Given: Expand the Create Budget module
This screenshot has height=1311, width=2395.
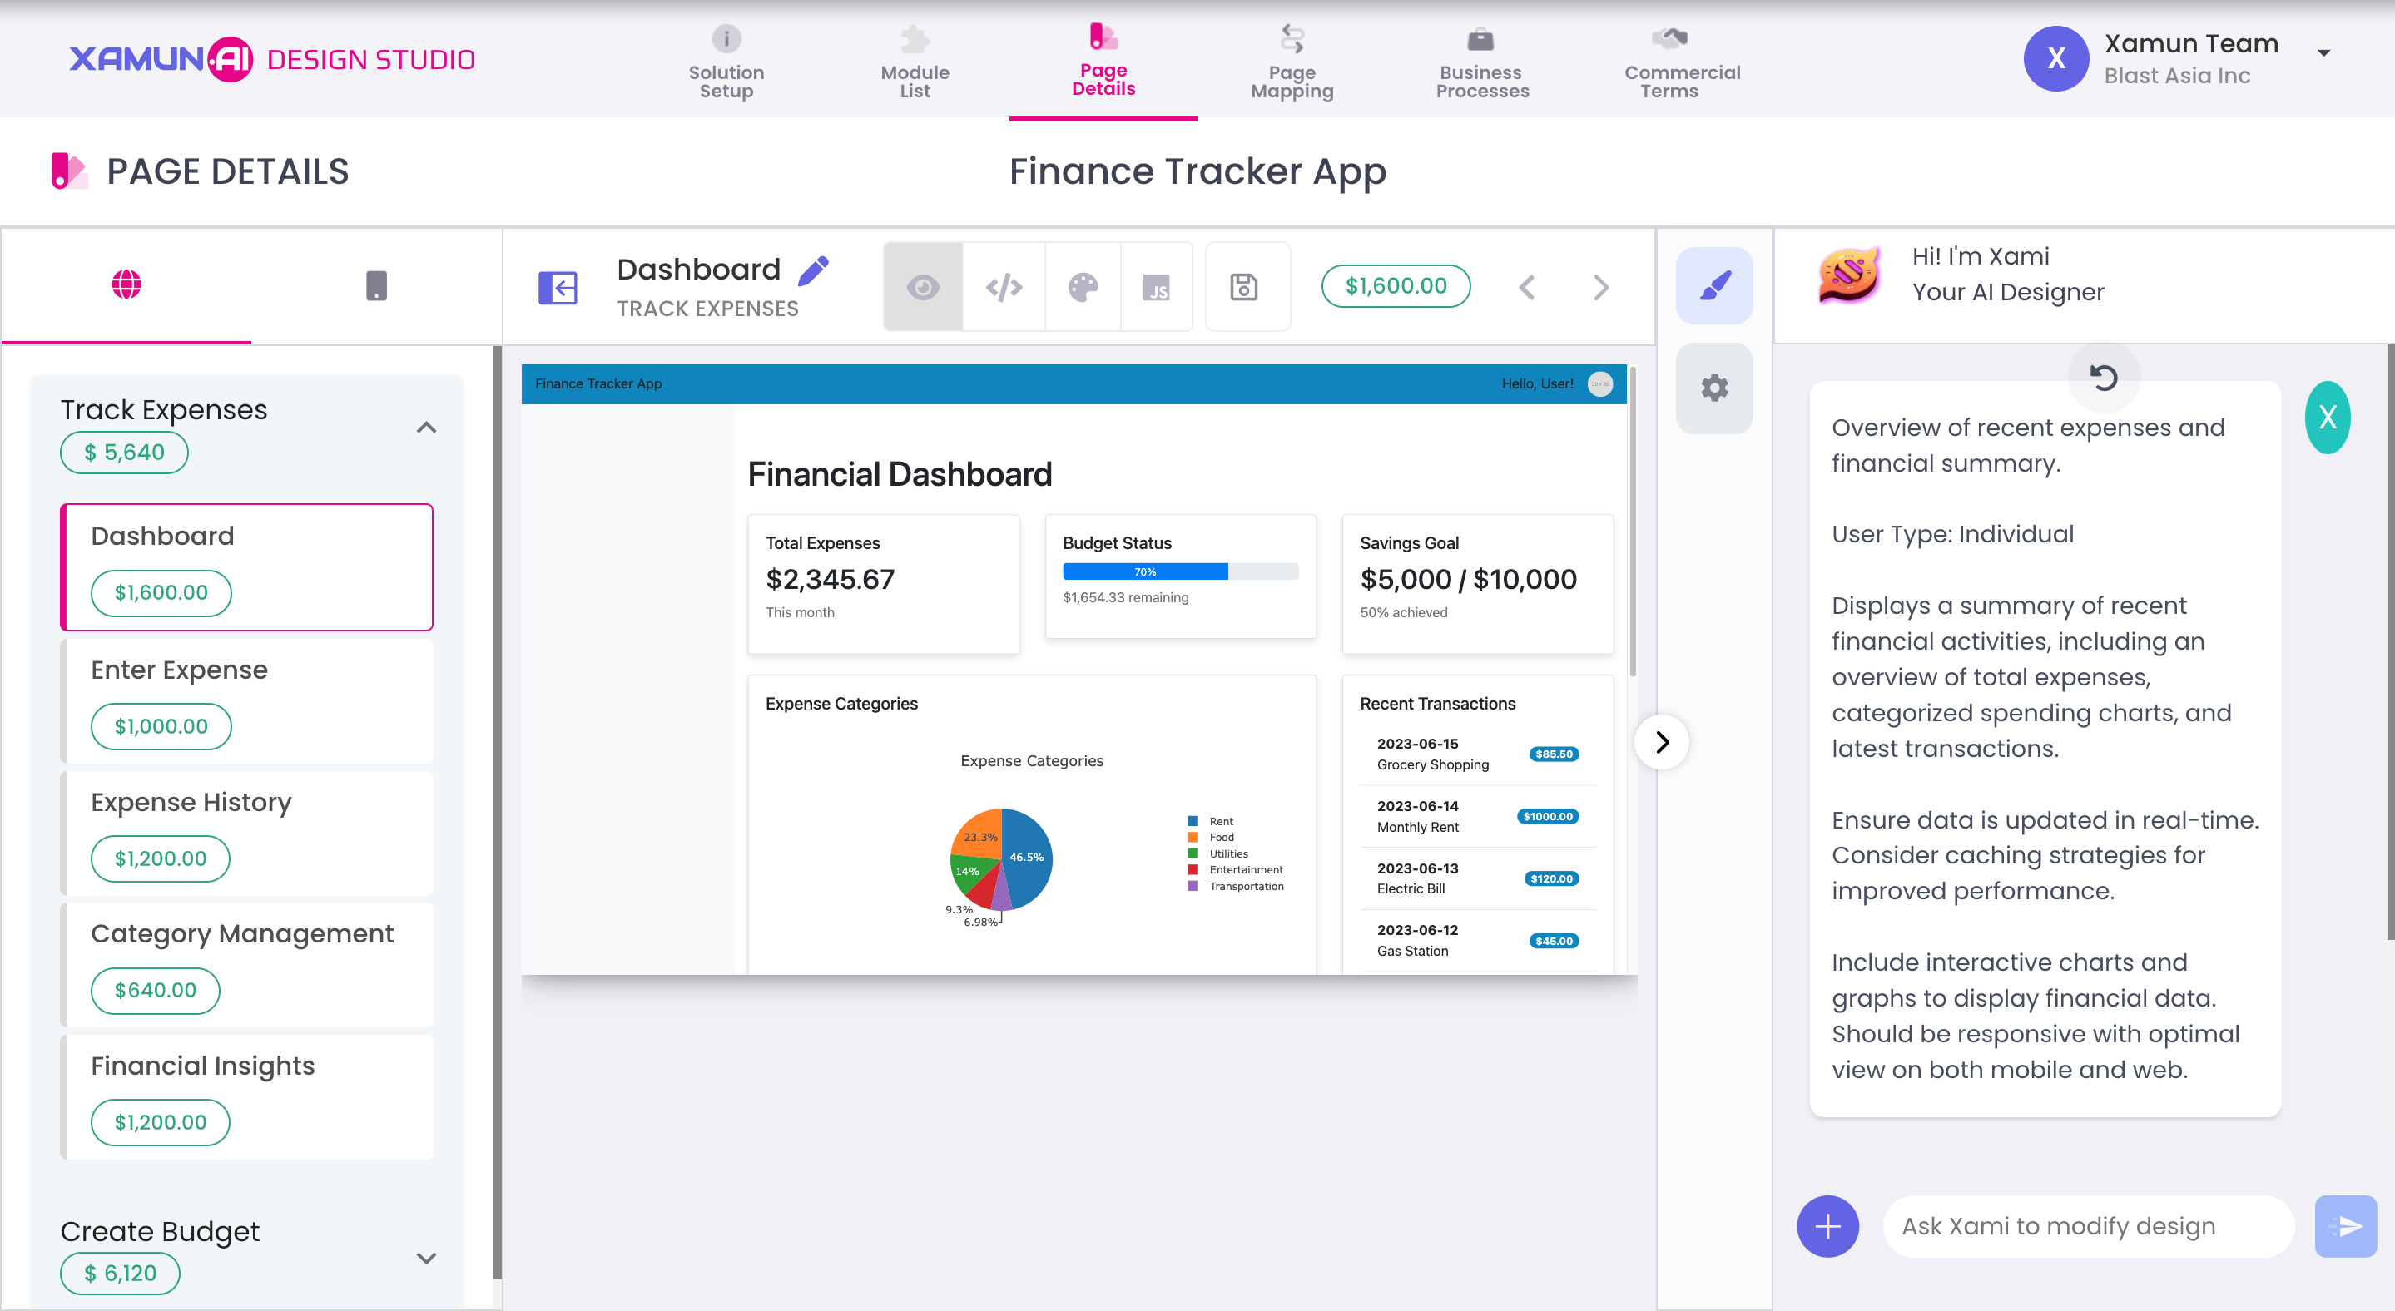Looking at the screenshot, I should (426, 1258).
